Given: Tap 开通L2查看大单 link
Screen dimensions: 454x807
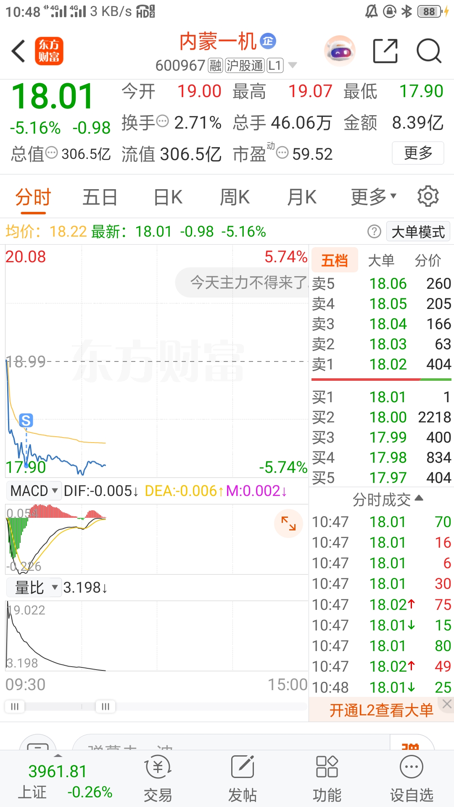Looking at the screenshot, I should coord(381,710).
